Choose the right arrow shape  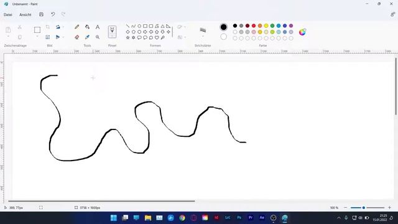pos(145,32)
